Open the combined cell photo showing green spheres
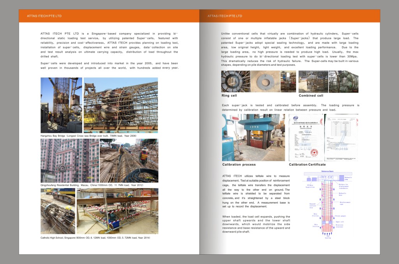 (x=344, y=81)
